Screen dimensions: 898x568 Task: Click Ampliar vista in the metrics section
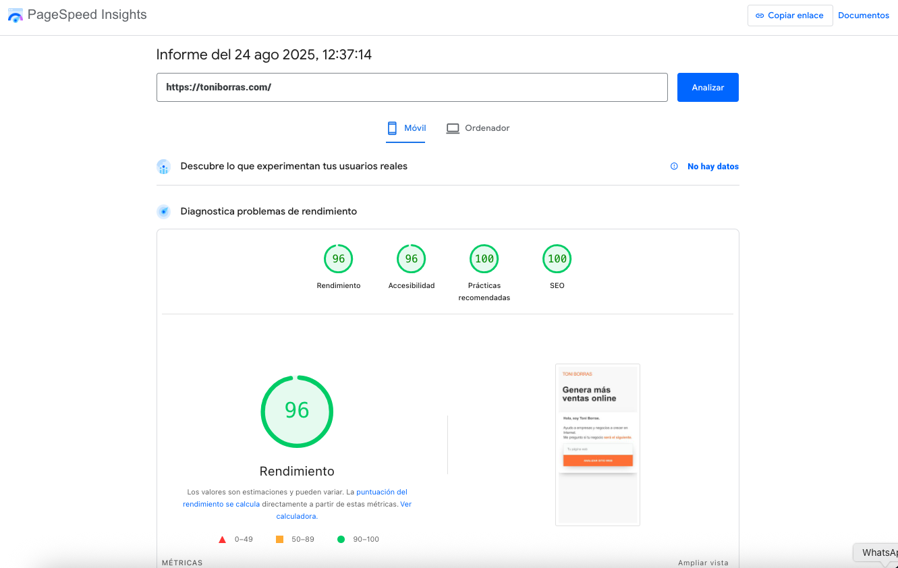pos(703,563)
